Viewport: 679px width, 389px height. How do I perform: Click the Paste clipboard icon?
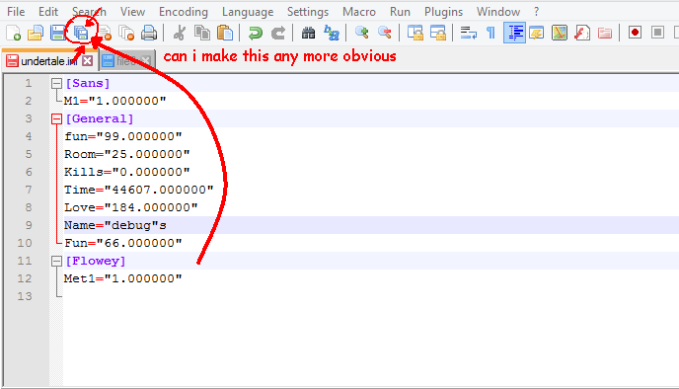[225, 33]
